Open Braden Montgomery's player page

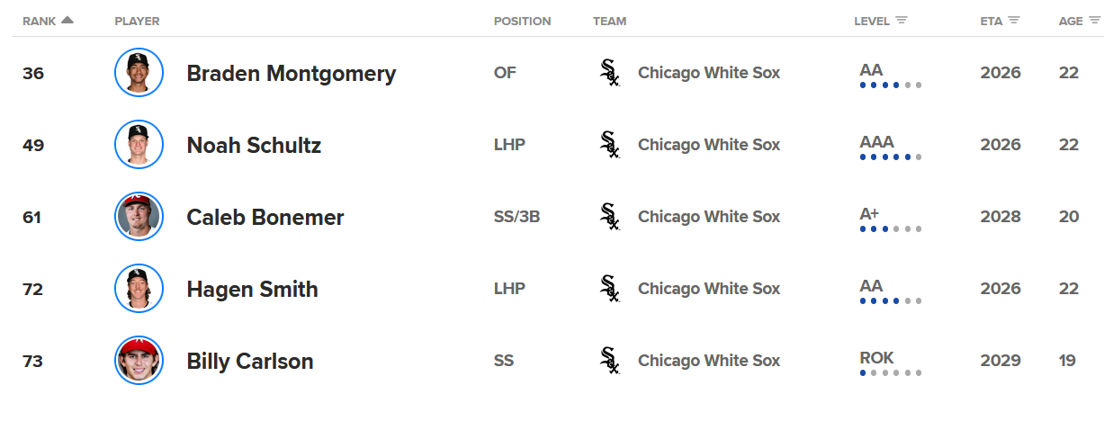tap(291, 74)
